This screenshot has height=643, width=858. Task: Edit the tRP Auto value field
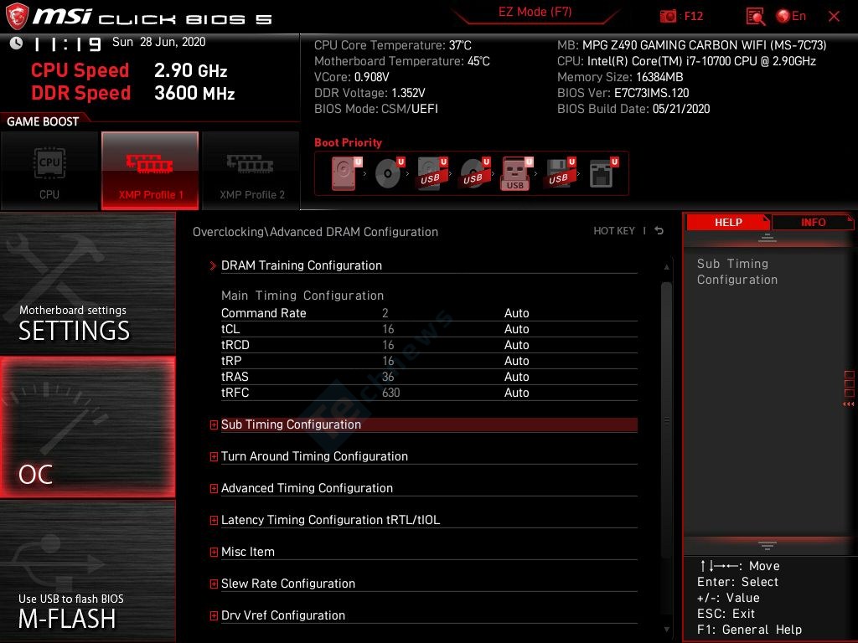pyautogui.click(x=516, y=360)
